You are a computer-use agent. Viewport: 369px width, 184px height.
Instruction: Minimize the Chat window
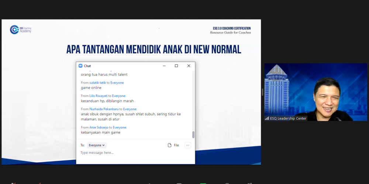[164, 66]
